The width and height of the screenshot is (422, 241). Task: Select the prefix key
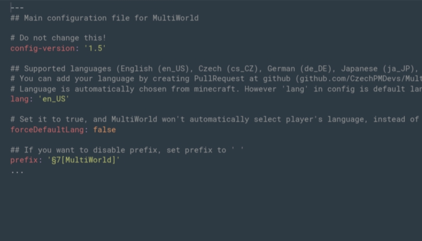pyautogui.click(x=24, y=160)
